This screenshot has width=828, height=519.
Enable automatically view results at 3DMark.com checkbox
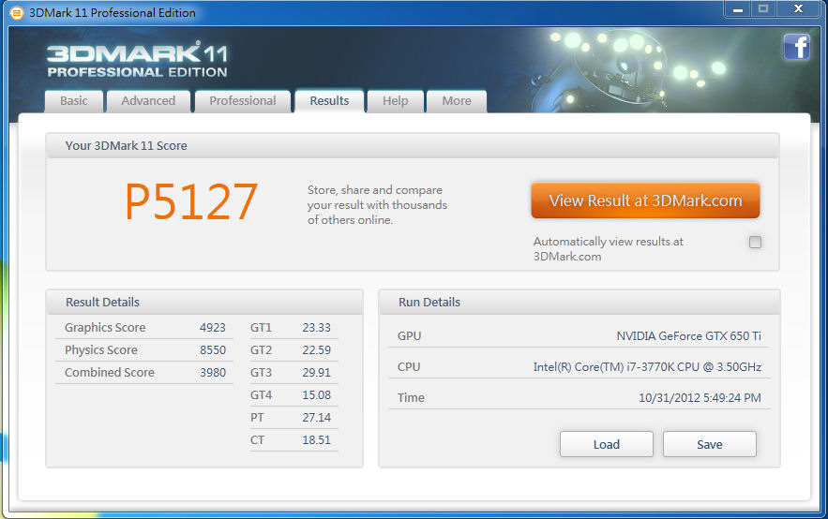755,242
